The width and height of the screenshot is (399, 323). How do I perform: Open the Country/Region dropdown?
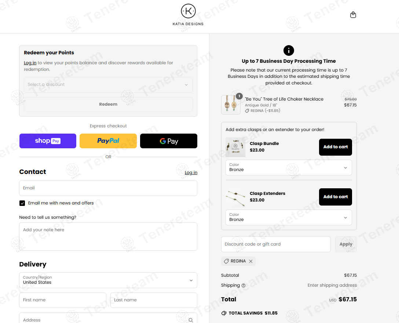(108, 280)
